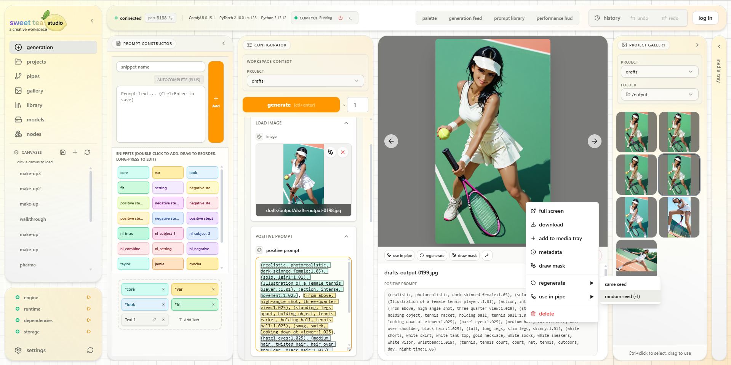Refresh the canvases list

click(x=87, y=152)
